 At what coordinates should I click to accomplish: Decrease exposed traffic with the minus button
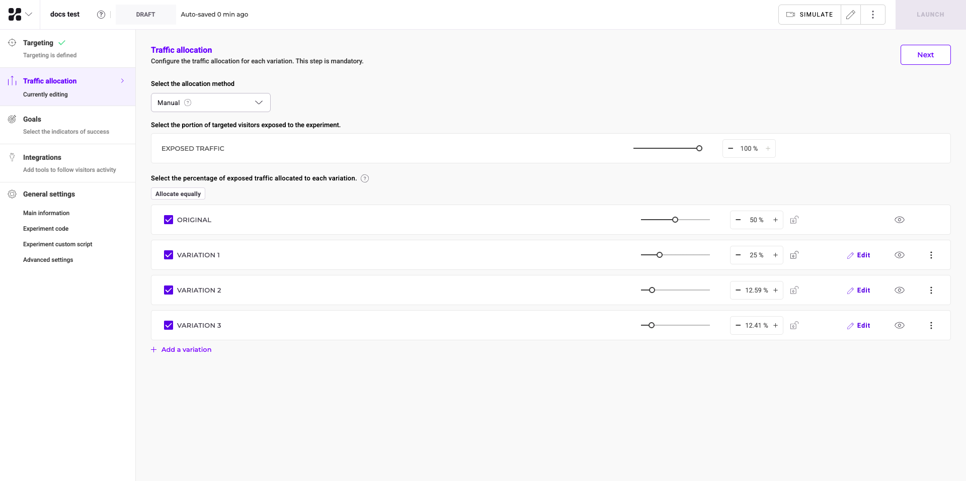[x=731, y=148]
